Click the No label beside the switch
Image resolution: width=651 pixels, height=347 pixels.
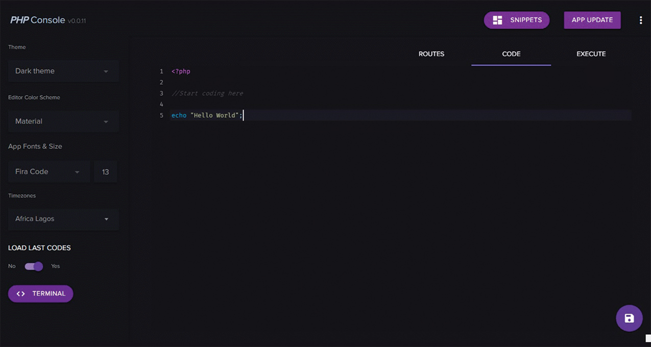tap(12, 266)
